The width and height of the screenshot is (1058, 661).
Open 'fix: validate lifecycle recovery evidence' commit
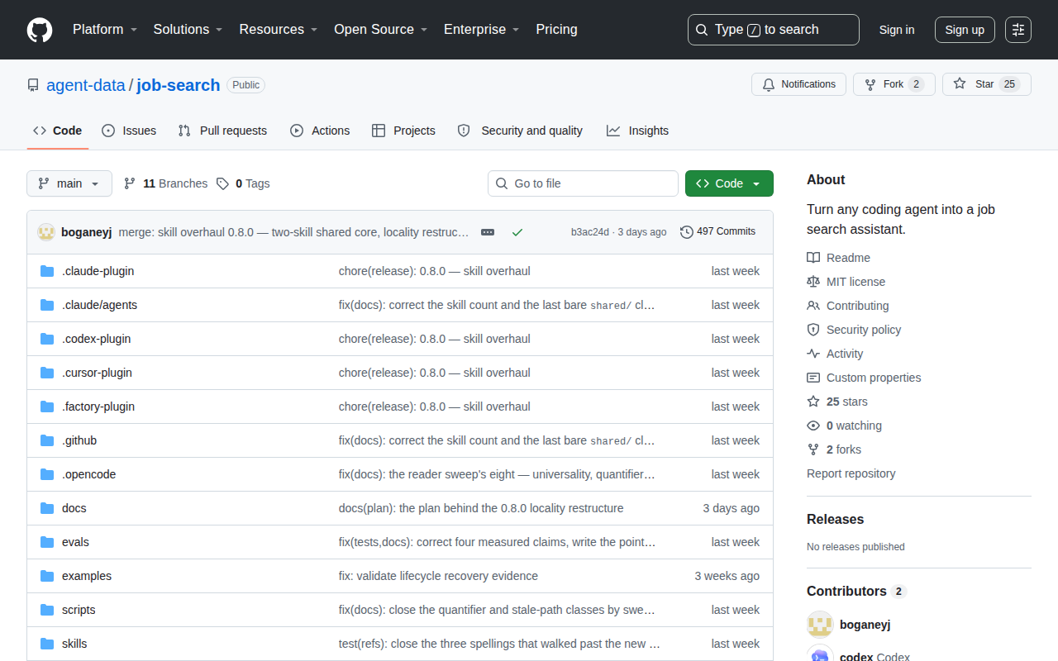(438, 576)
